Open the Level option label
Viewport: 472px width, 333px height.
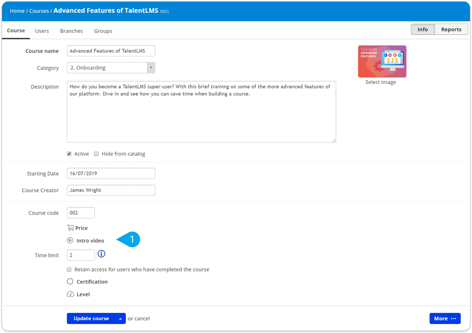coord(83,295)
